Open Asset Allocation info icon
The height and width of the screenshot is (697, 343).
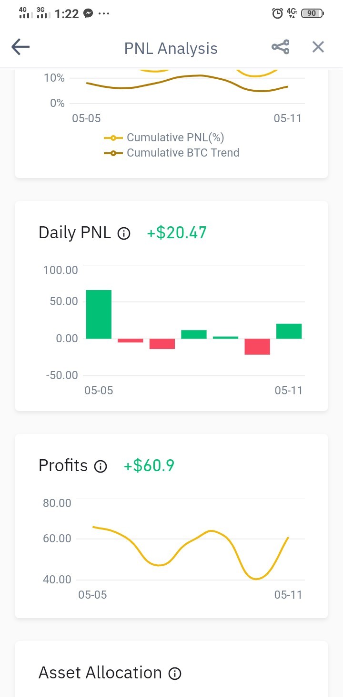(x=175, y=674)
